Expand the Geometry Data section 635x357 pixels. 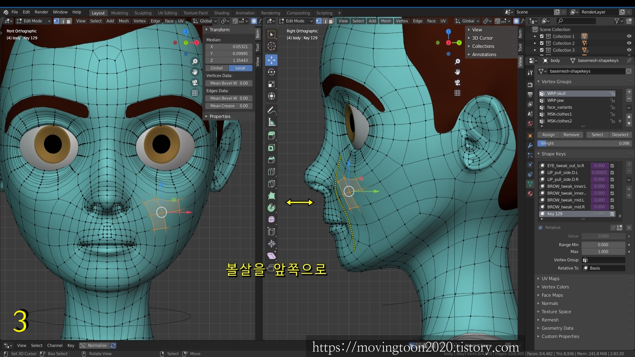557,328
